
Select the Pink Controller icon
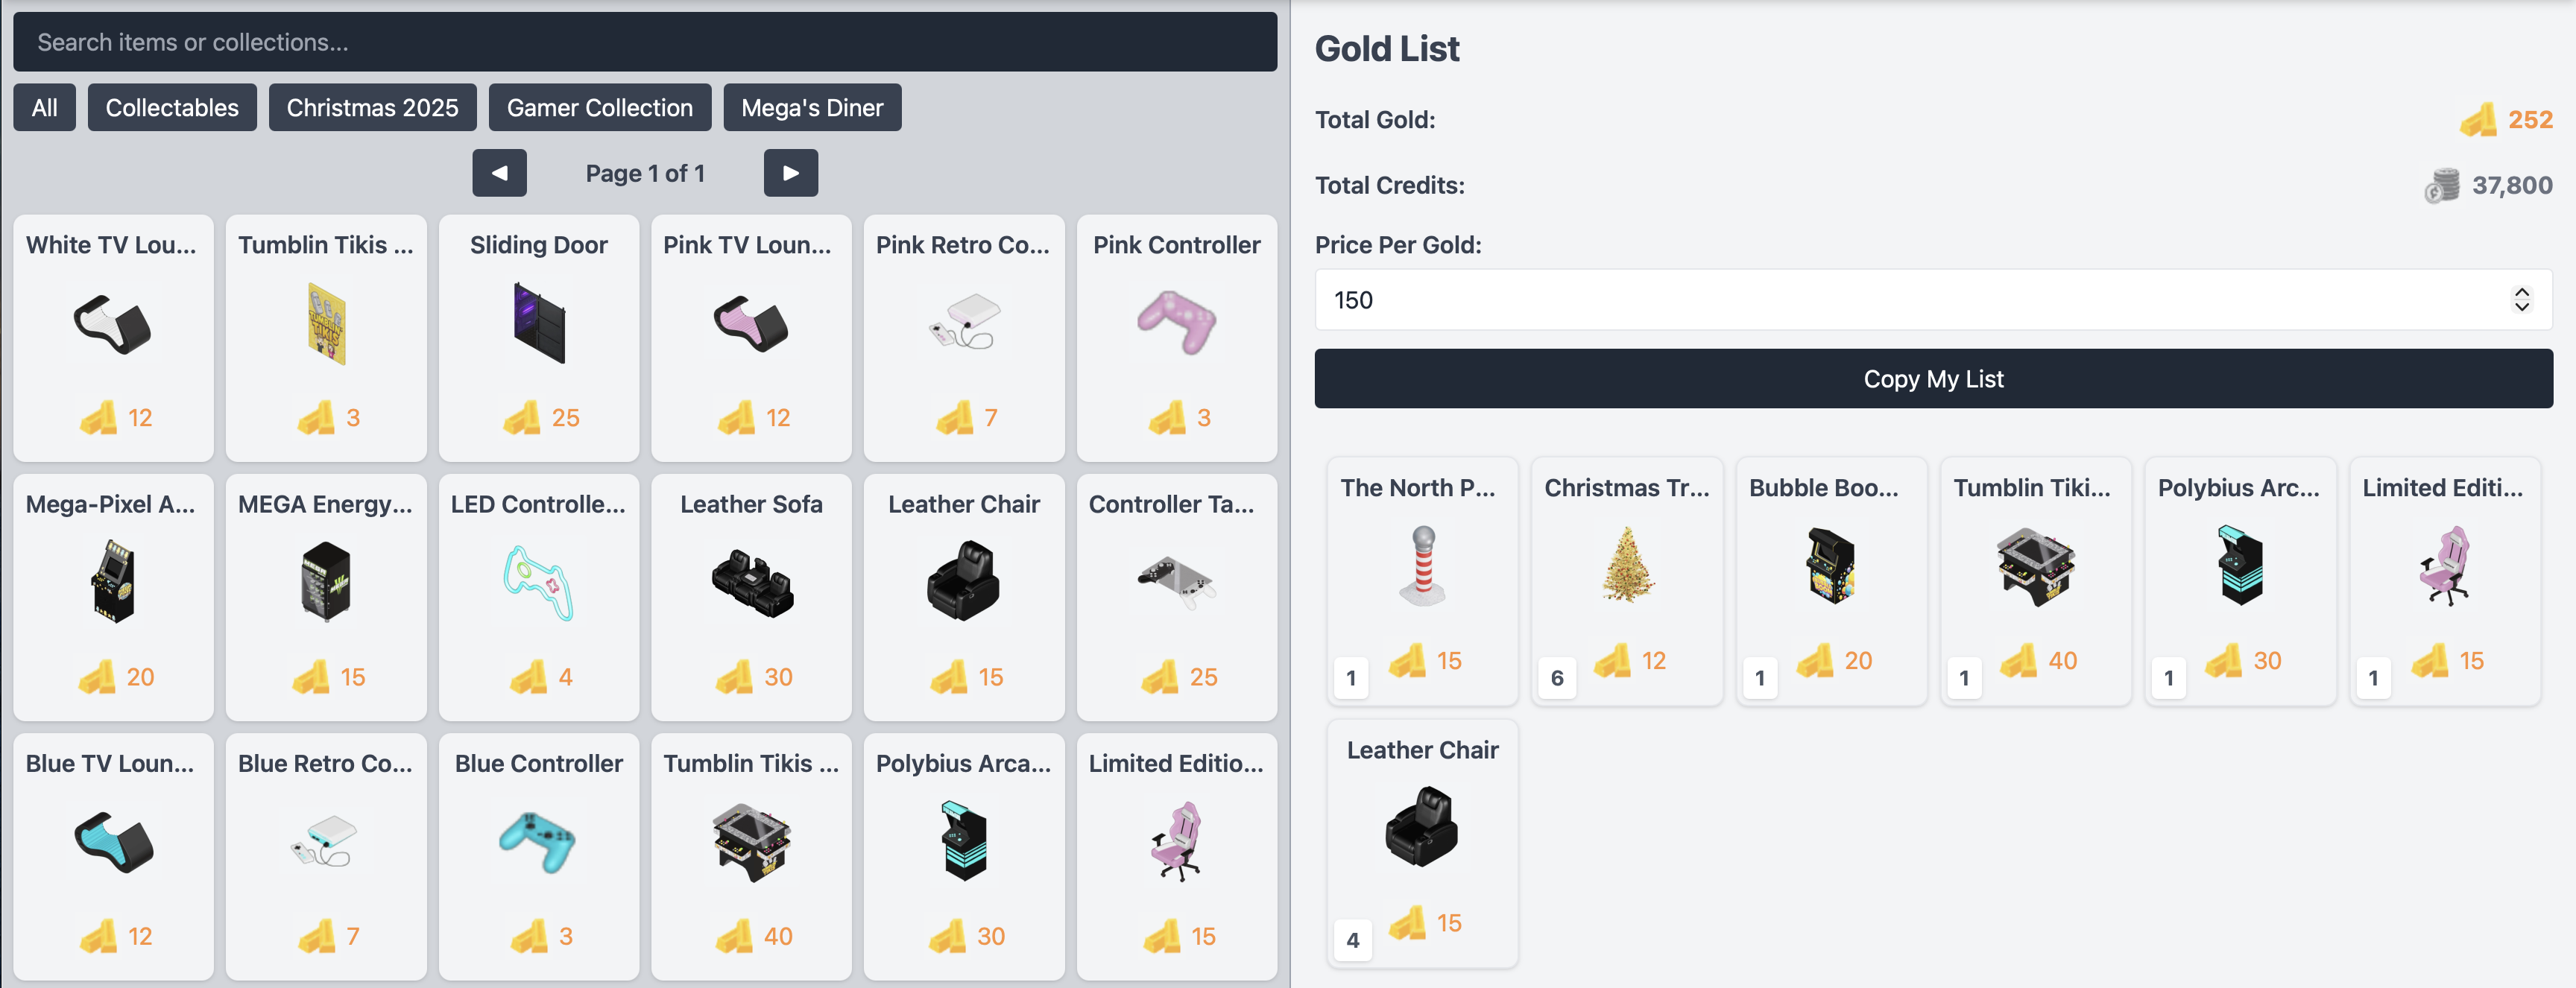[x=1176, y=323]
